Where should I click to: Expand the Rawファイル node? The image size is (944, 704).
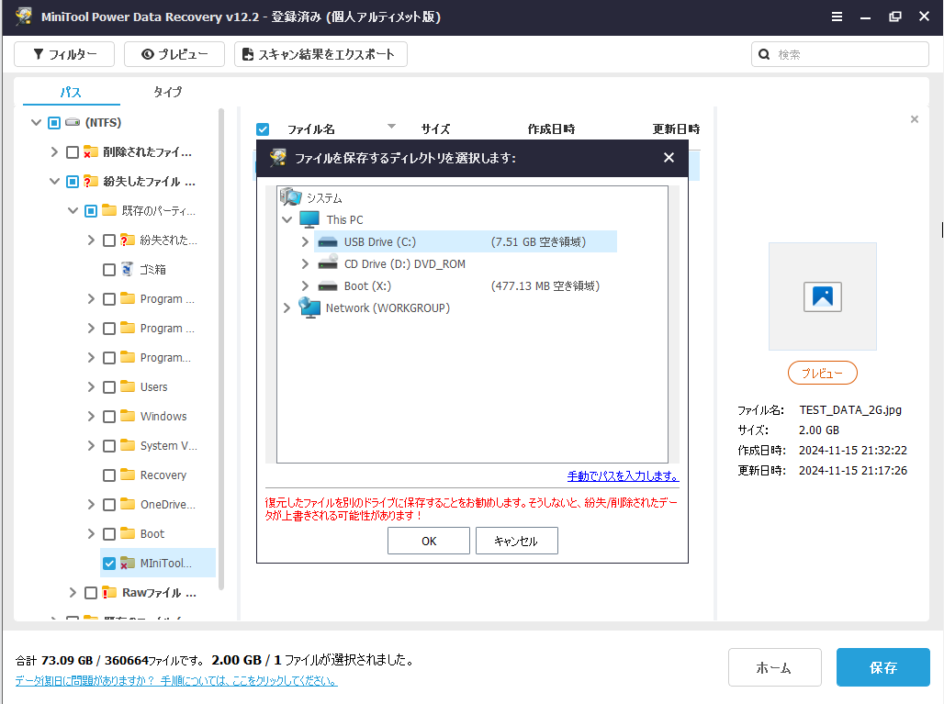(x=73, y=593)
